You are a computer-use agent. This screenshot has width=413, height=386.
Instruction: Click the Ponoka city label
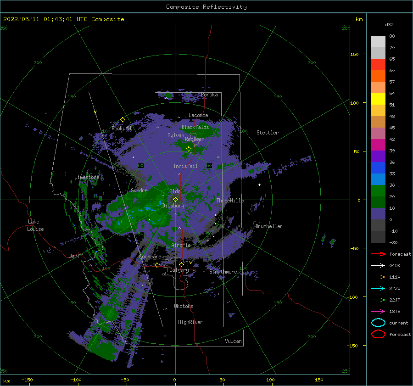click(x=209, y=95)
